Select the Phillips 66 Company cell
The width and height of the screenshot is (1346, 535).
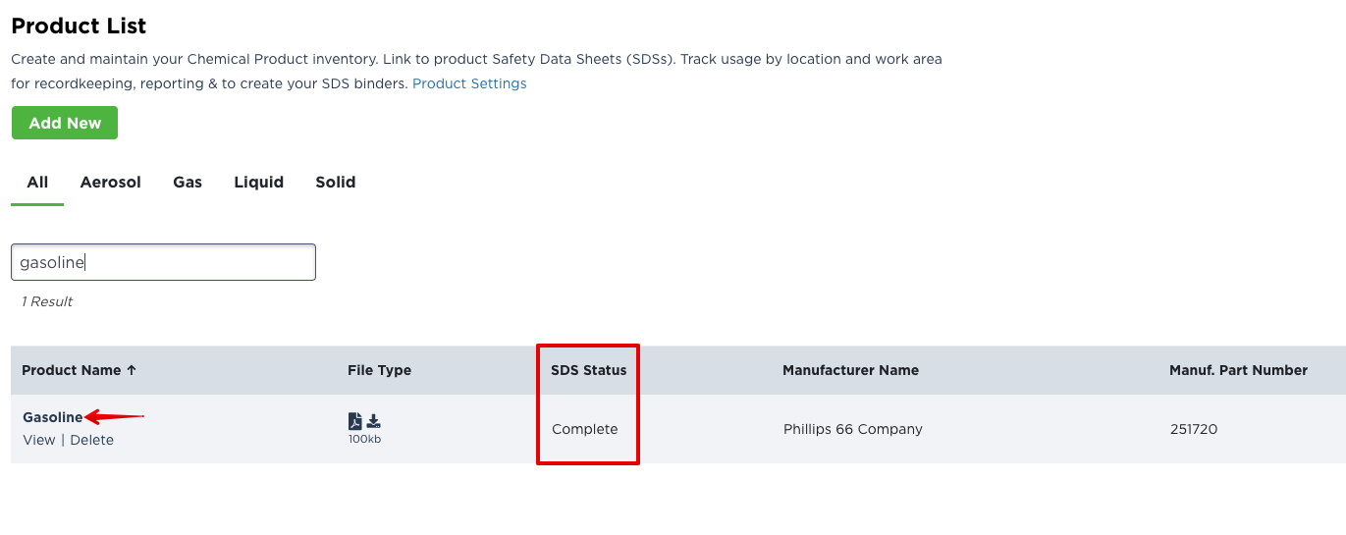pyautogui.click(x=853, y=429)
